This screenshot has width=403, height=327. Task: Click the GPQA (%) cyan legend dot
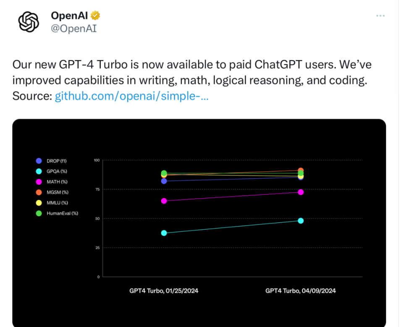[x=39, y=171]
